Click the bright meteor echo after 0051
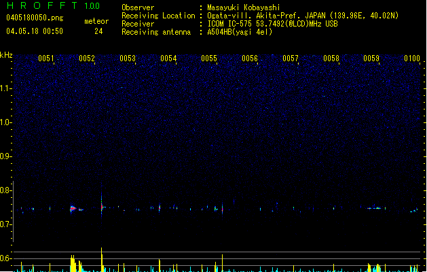 point(73,209)
